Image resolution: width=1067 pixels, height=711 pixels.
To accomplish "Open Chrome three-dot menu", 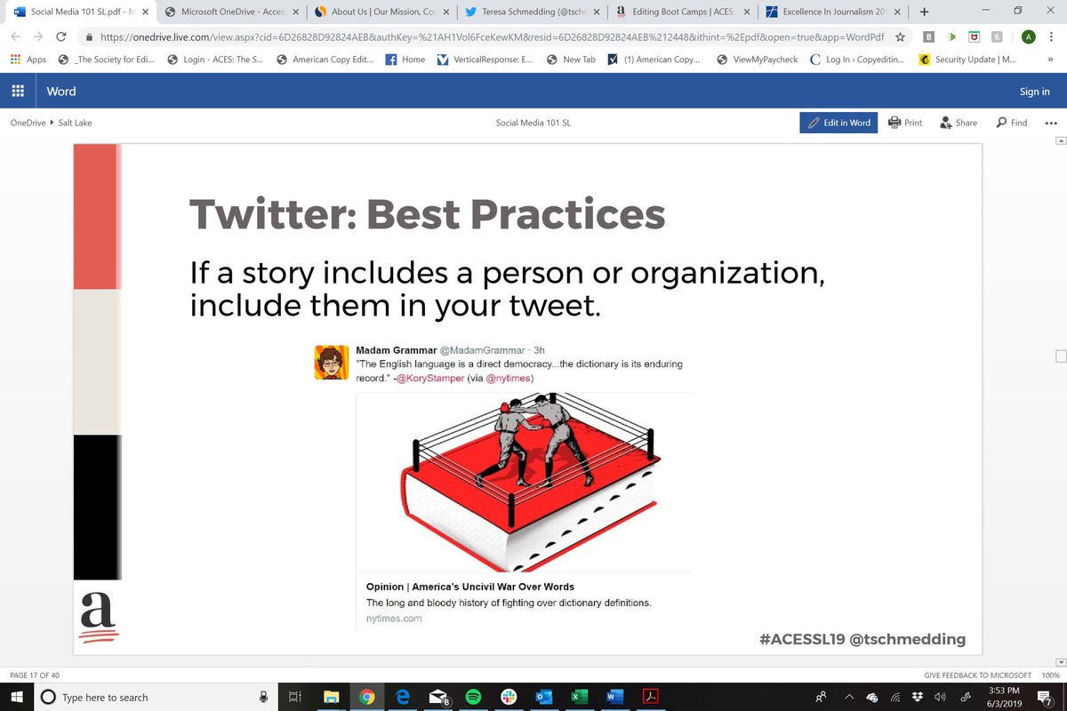I will click(x=1053, y=37).
